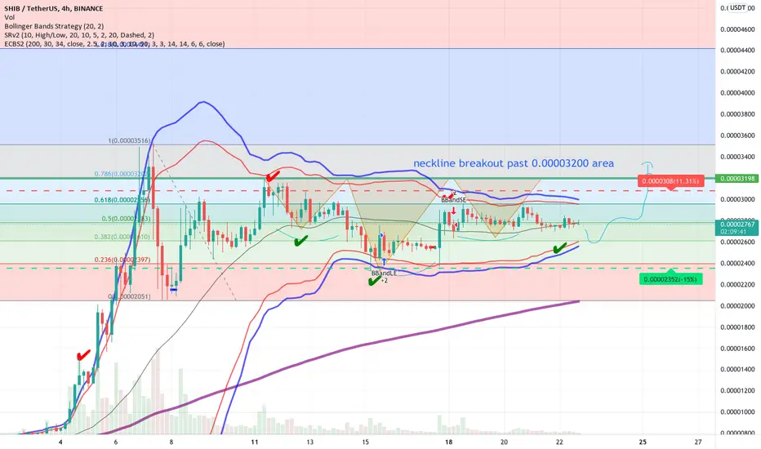This screenshot has height=449, width=761.
Task: Click the green 0.00003198 price level label
Action: pyautogui.click(x=737, y=179)
